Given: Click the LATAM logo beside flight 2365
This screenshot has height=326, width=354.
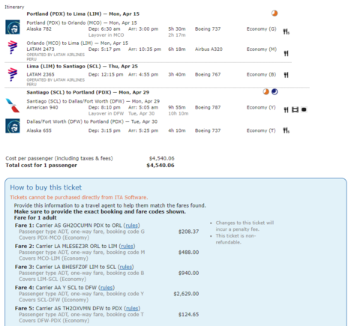Looking at the screenshot, I should tap(13, 74).
